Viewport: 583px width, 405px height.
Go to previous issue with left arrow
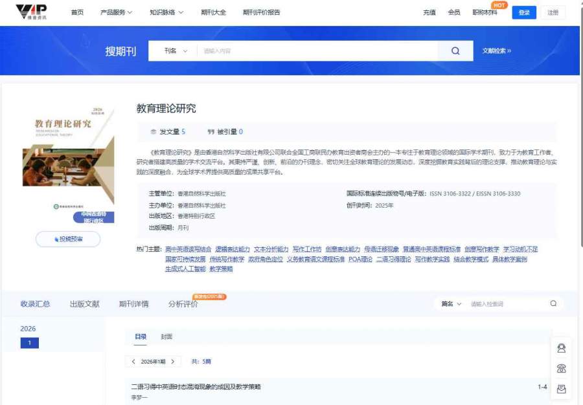pos(133,362)
